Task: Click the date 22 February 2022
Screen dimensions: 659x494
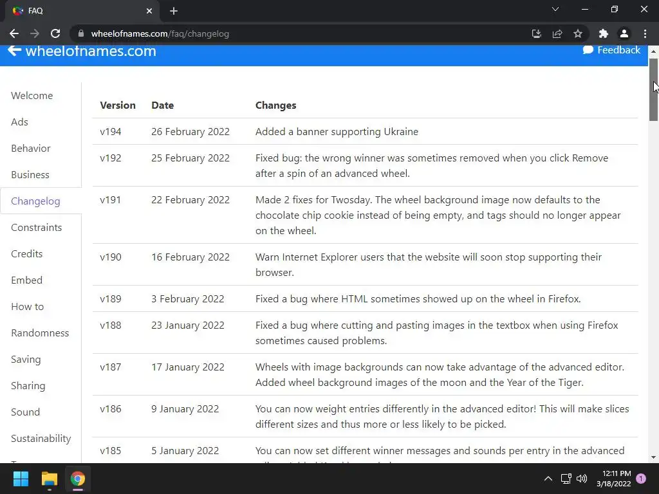Action: tap(190, 200)
